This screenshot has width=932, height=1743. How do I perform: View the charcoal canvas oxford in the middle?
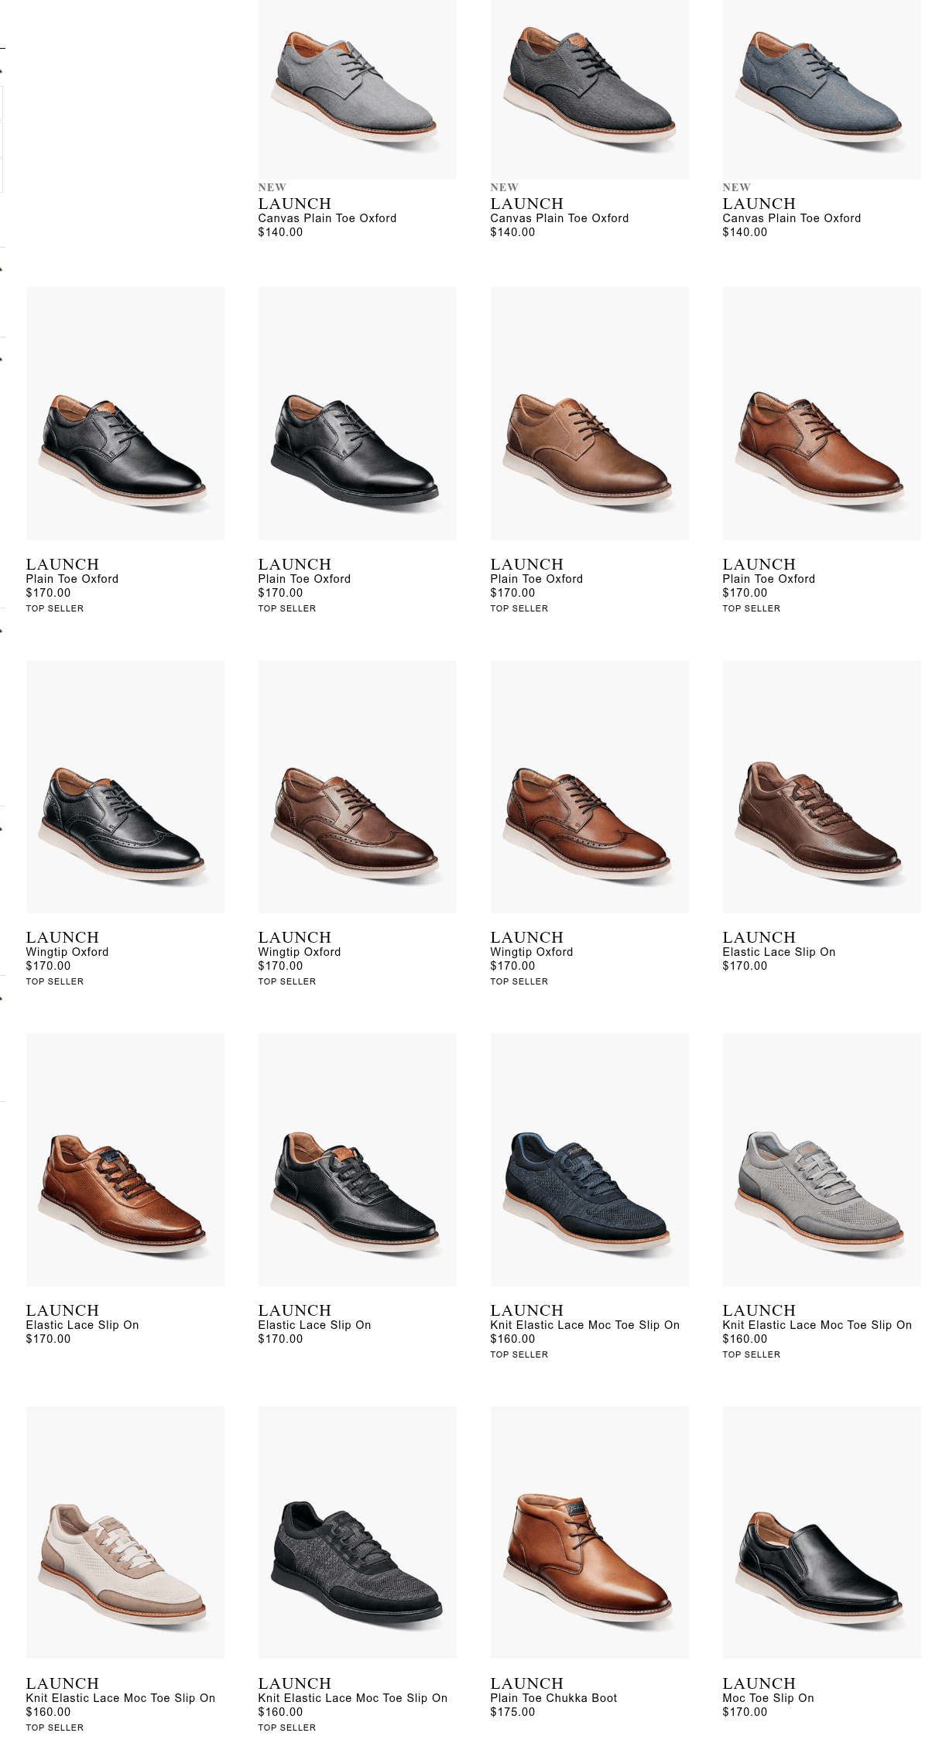point(589,89)
